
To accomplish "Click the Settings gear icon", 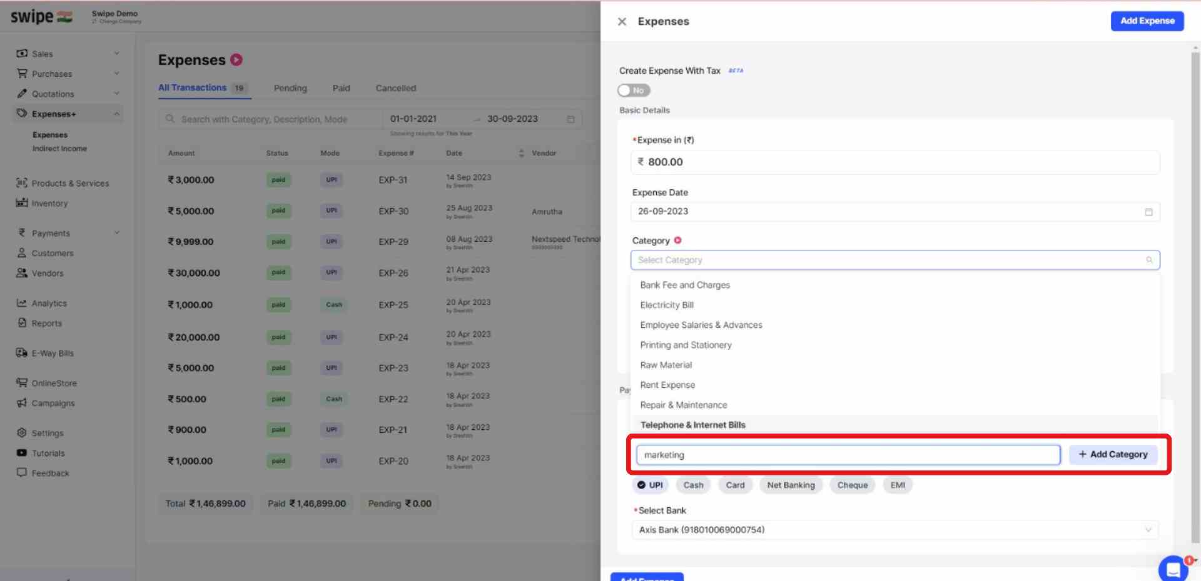I will tap(22, 433).
